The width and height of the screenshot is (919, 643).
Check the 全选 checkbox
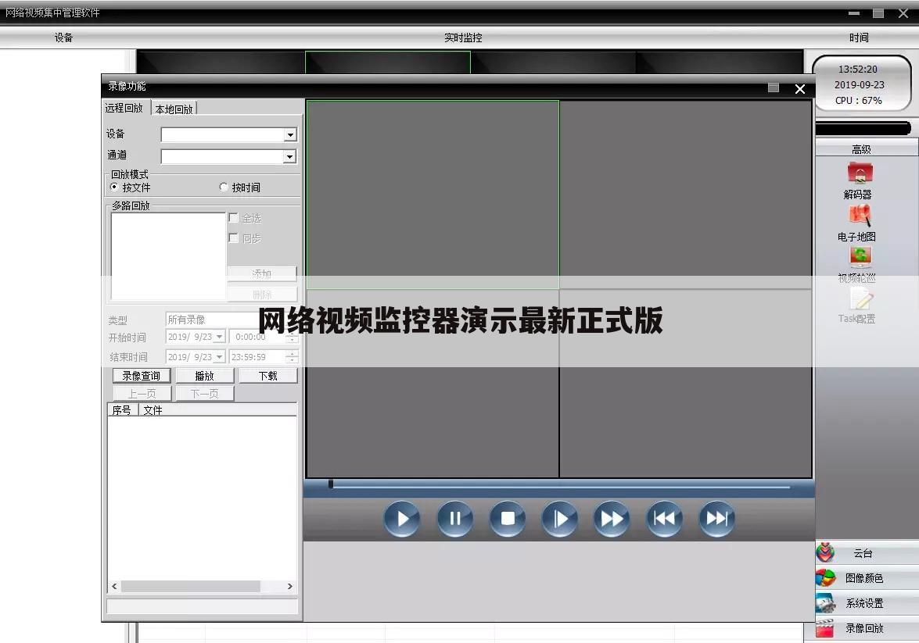233,218
